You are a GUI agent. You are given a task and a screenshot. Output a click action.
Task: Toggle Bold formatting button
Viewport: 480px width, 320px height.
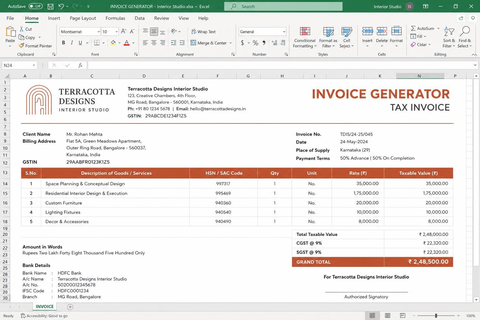(63, 42)
